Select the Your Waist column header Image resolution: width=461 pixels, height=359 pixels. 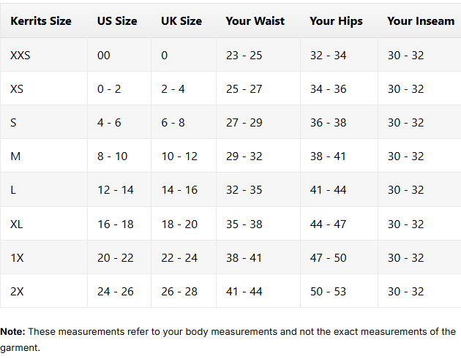pos(255,21)
